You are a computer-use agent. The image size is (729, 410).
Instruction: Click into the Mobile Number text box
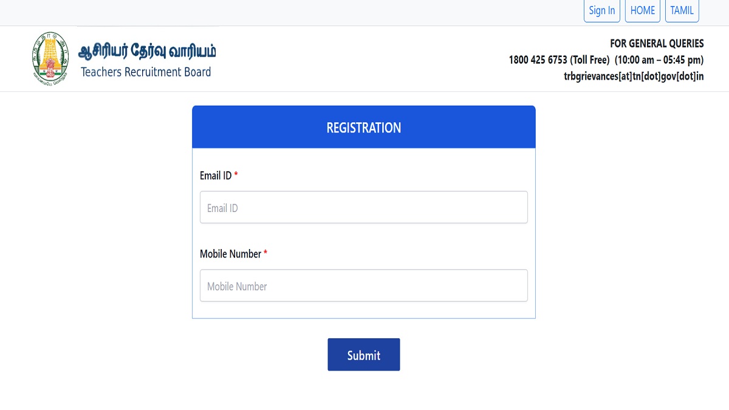[363, 286]
